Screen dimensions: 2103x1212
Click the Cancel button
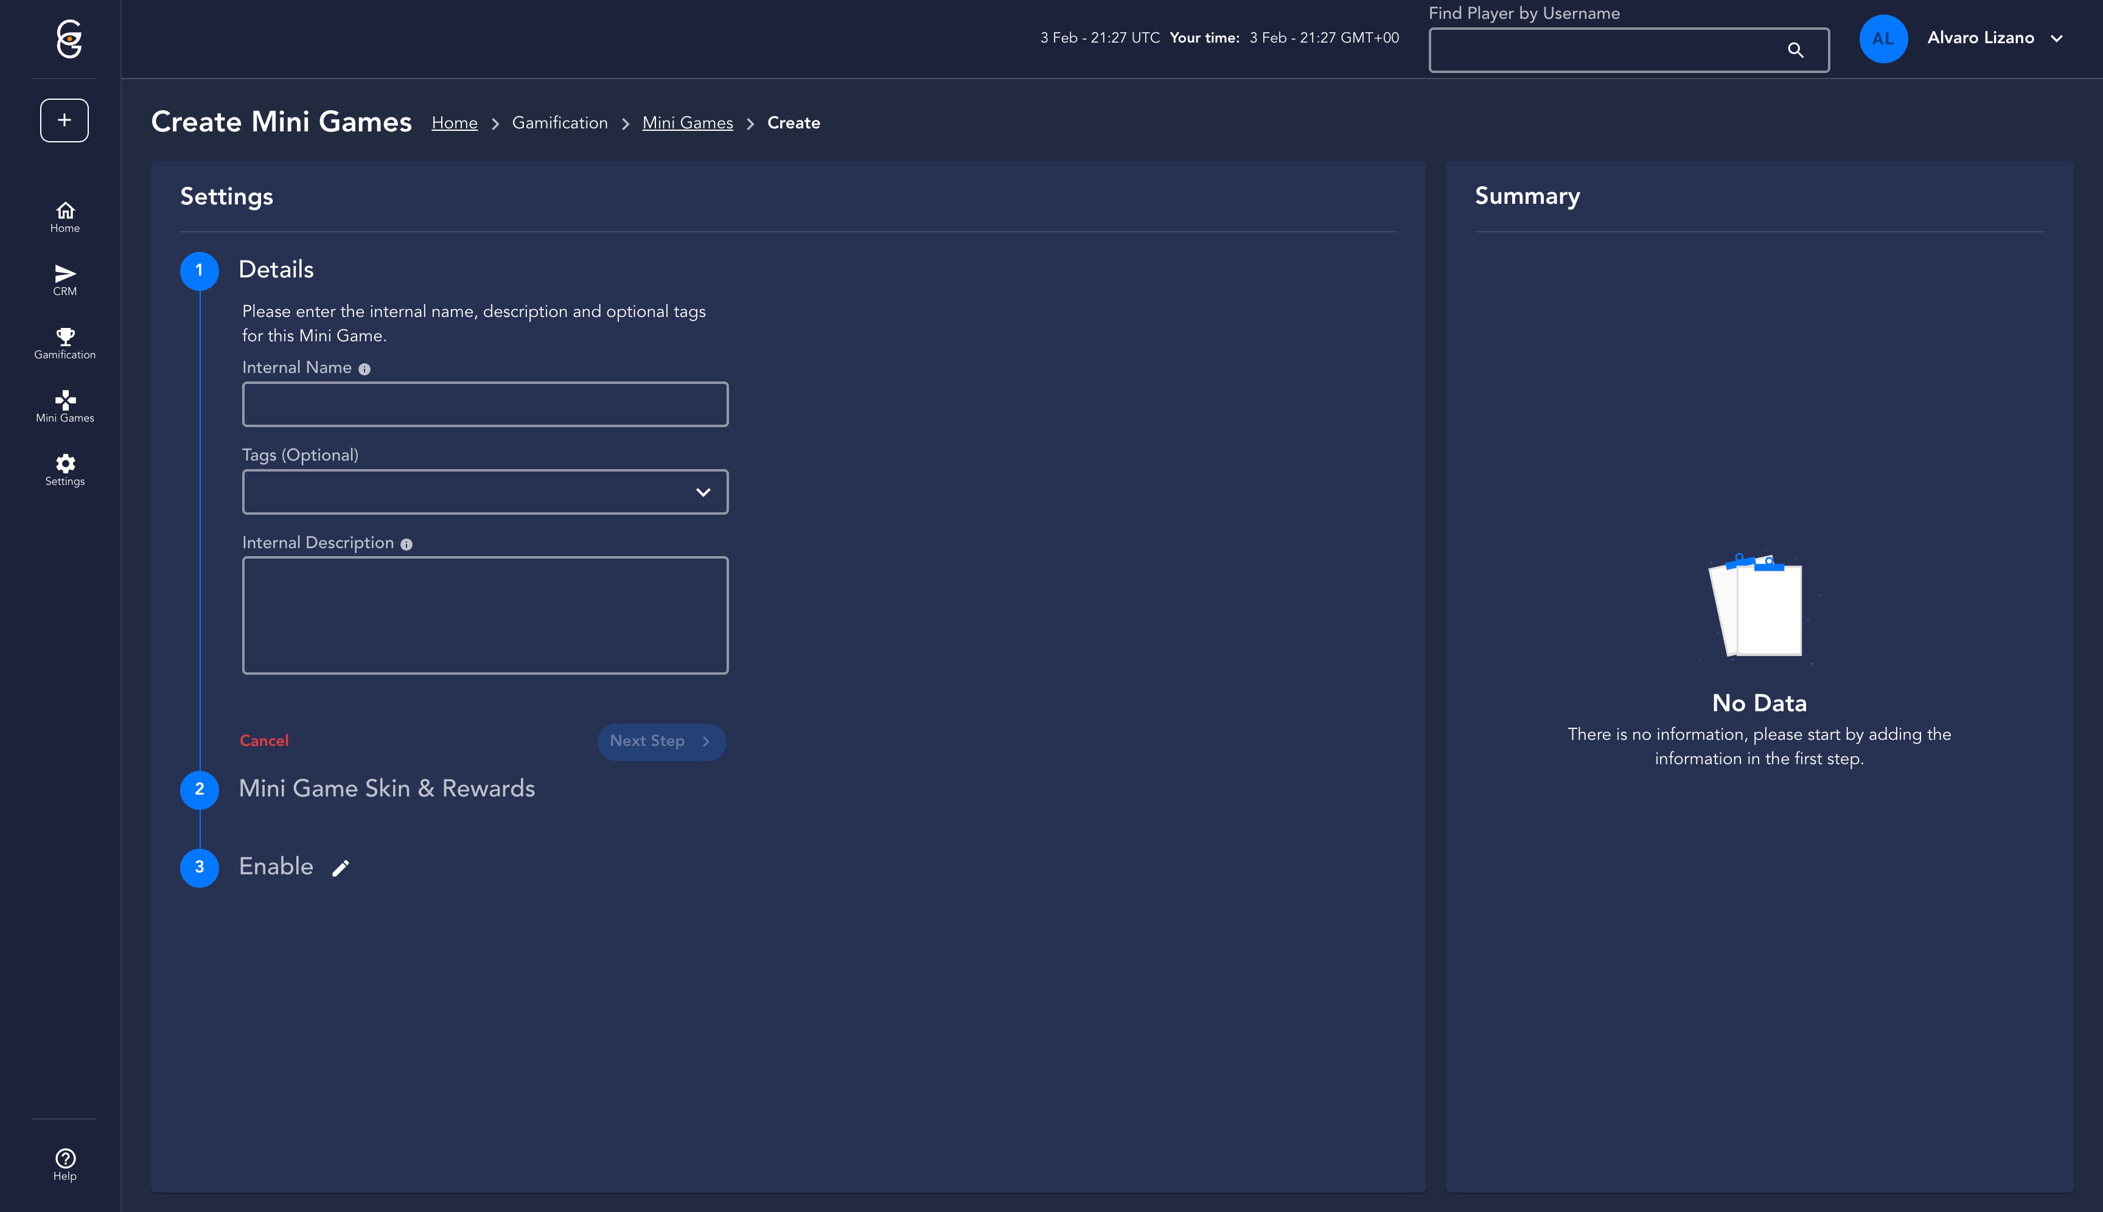click(264, 741)
